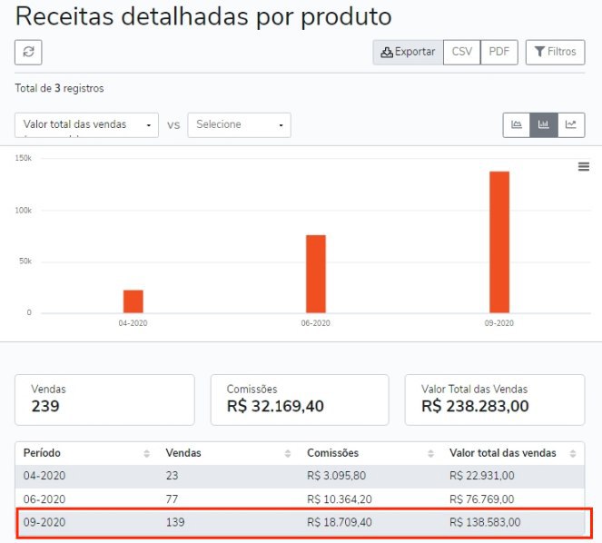Click the R$ 18.709,40 commission cell
Viewport: 602px width, 543px height.
click(x=340, y=522)
